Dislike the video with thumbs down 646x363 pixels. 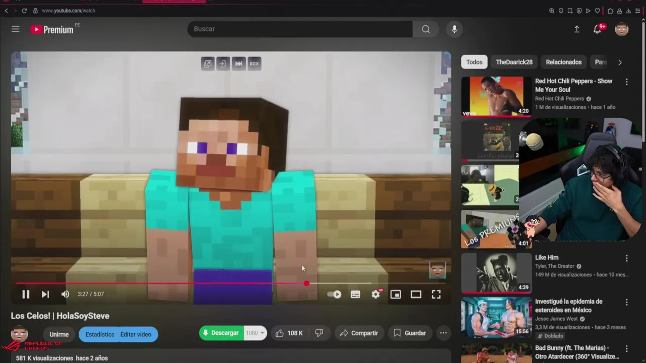pyautogui.click(x=319, y=333)
